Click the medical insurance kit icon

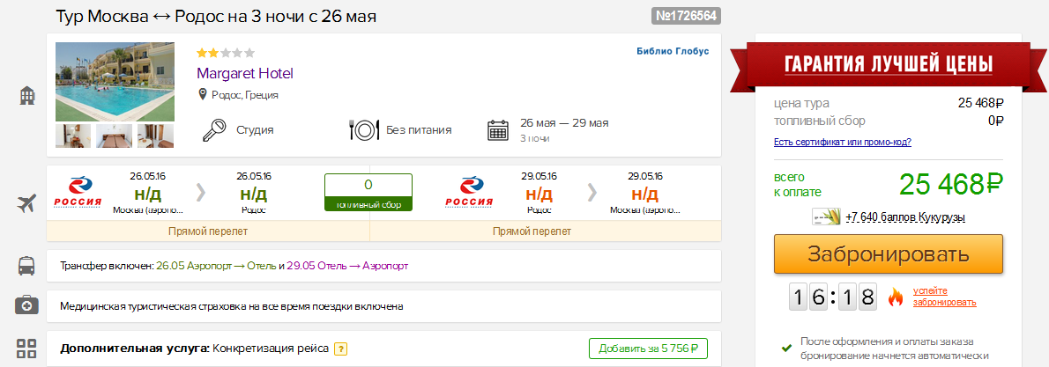pyautogui.click(x=26, y=305)
